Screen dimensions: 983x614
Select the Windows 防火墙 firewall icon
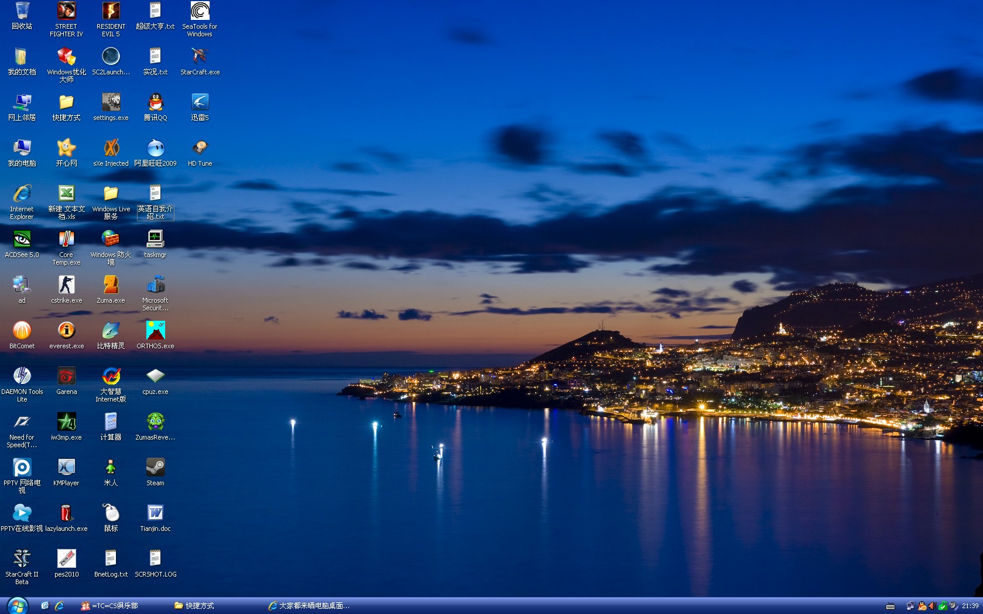tap(111, 248)
